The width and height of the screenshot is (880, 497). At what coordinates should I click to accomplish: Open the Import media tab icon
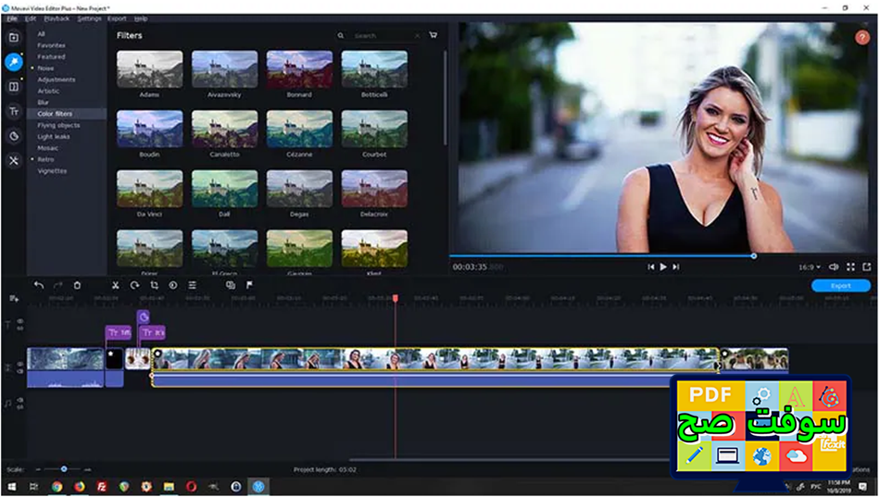(14, 38)
